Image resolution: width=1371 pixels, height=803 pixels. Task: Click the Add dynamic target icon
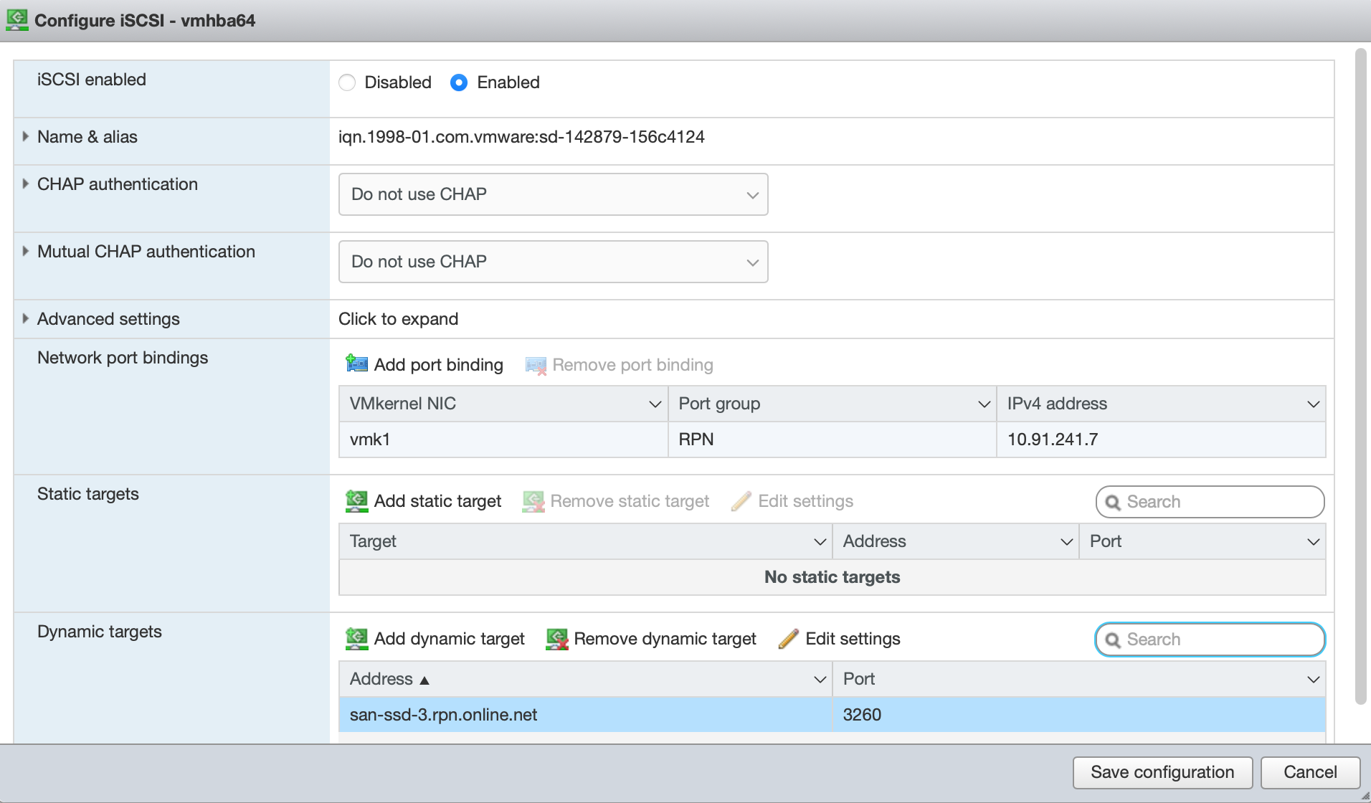pos(356,638)
